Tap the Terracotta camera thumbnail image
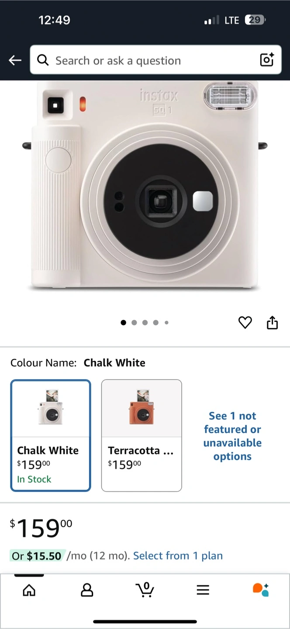 click(142, 407)
